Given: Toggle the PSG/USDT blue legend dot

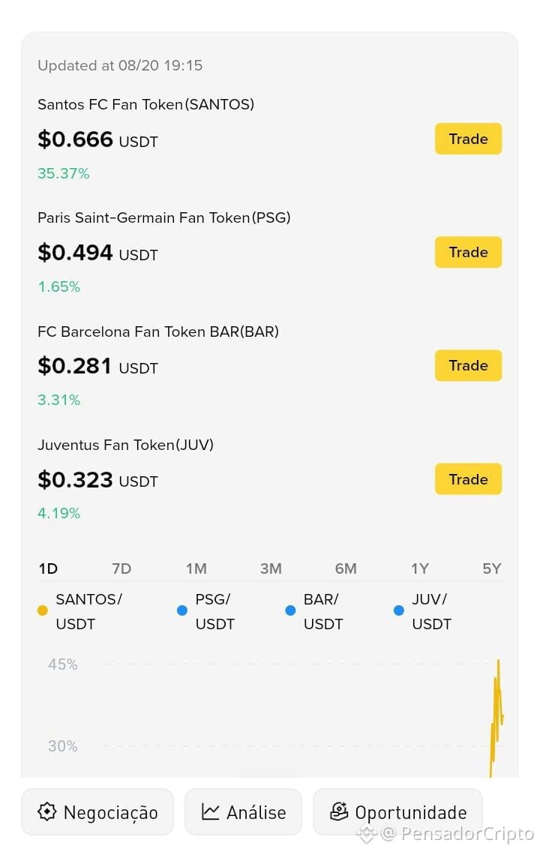Looking at the screenshot, I should [x=182, y=610].
